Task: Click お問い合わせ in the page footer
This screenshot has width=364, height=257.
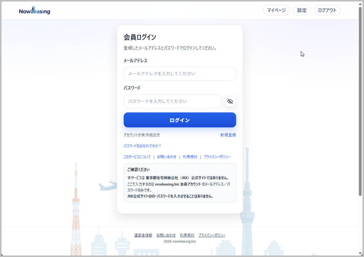Action: 166,235
